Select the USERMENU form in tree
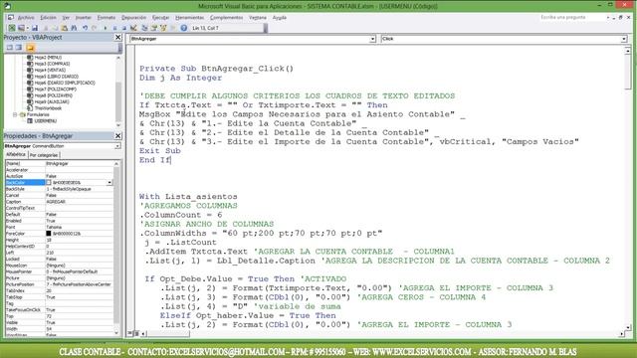The image size is (637, 358). 45,121
